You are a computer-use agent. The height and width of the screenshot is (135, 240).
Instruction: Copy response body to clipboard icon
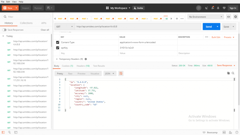[x=228, y=73]
